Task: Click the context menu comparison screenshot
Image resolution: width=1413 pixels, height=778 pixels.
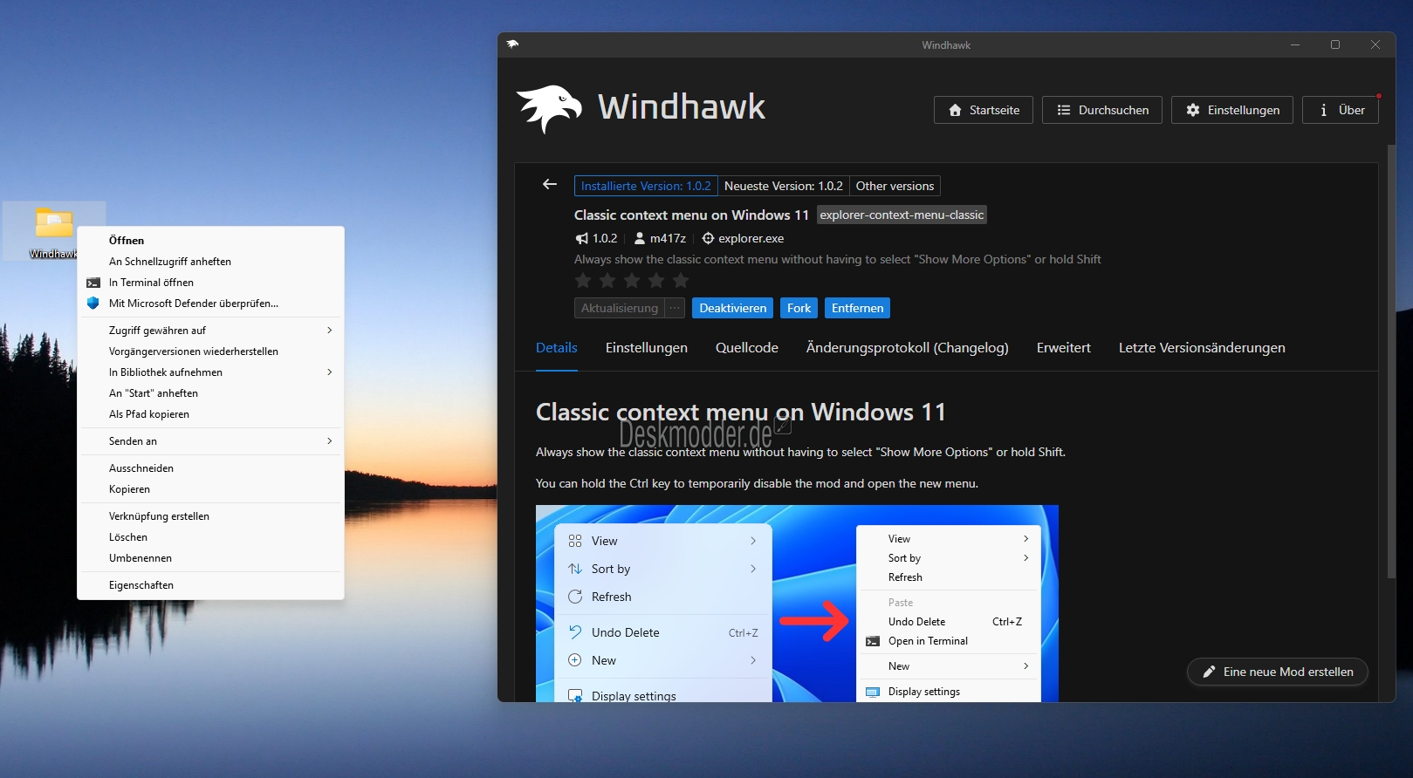Action: click(x=797, y=604)
